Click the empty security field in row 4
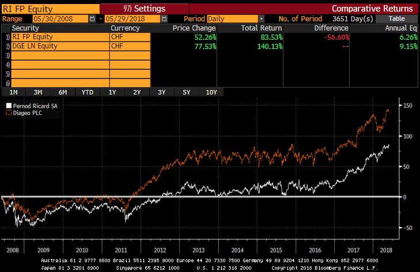The height and width of the screenshot is (272, 420). [x=60, y=65]
